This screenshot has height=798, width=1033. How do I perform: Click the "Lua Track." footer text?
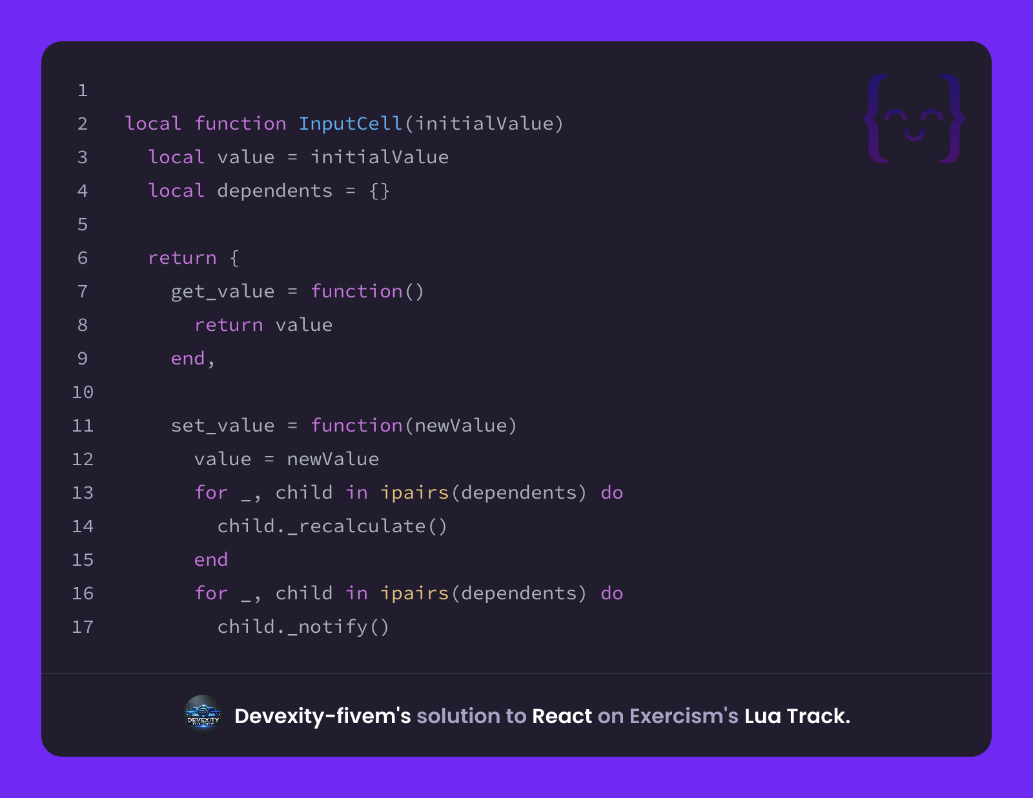click(797, 716)
